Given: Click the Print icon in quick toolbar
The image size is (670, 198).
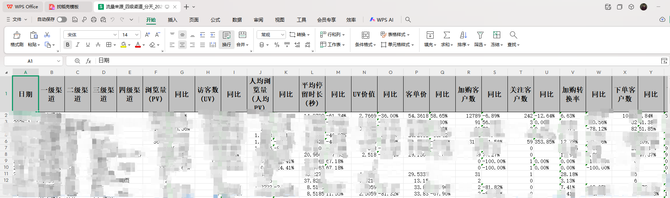Looking at the screenshot, I should click(x=94, y=19).
